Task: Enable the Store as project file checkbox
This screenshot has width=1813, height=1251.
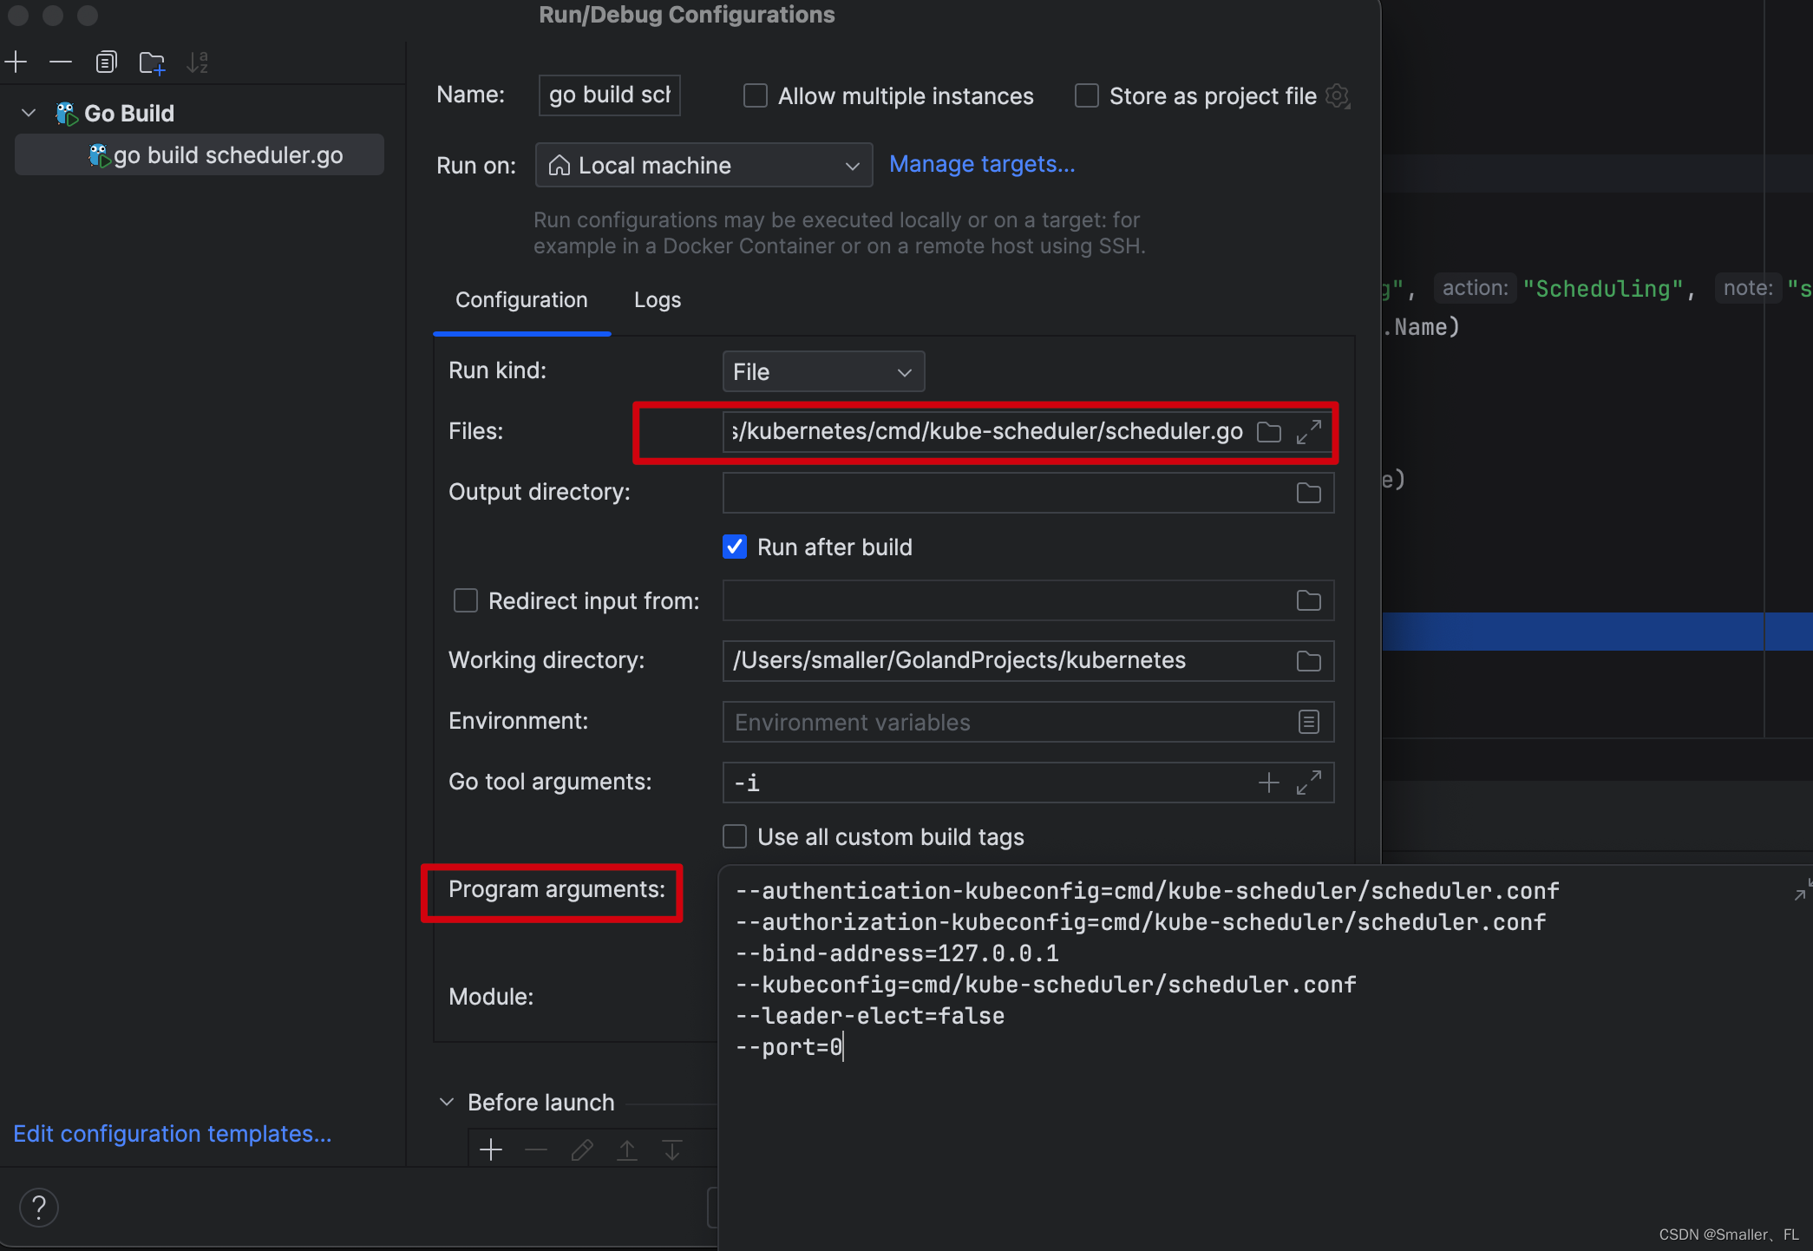Action: (1083, 96)
